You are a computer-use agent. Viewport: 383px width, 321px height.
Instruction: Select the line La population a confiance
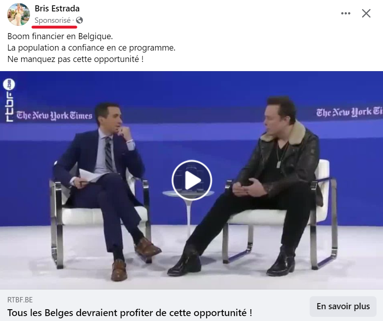pyautogui.click(x=91, y=48)
